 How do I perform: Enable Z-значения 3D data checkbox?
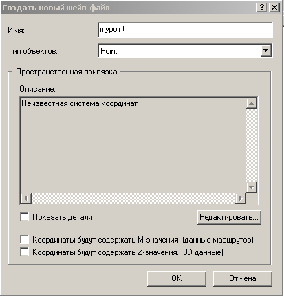pyautogui.click(x=25, y=252)
